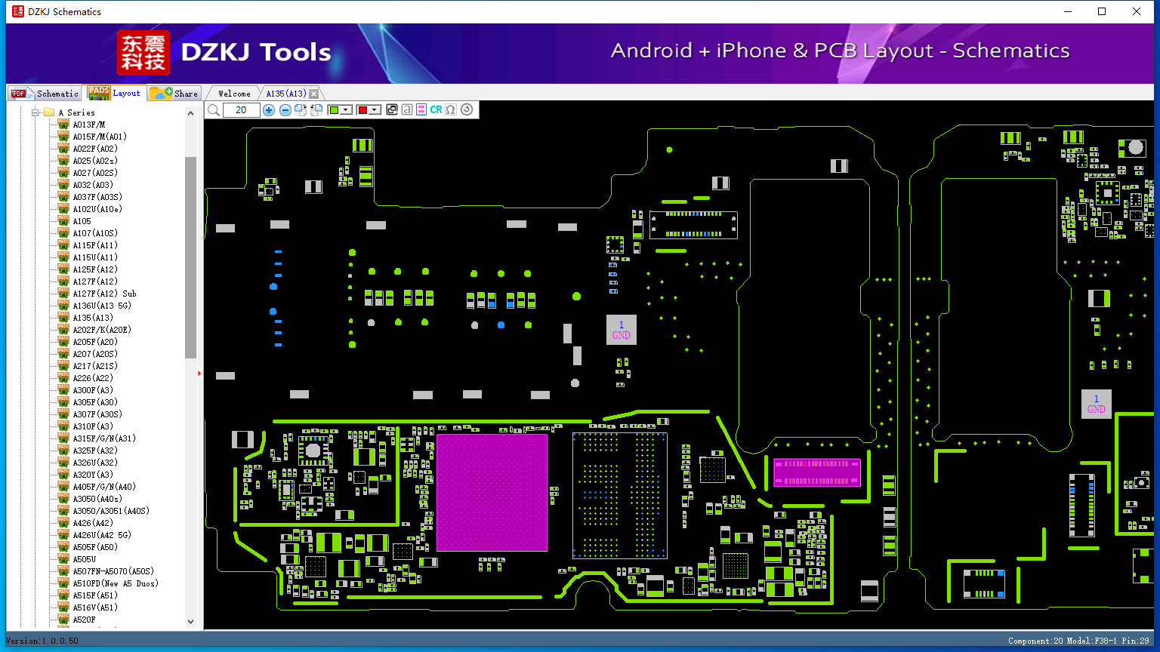Select A305F(A30) in the tree

(x=95, y=402)
